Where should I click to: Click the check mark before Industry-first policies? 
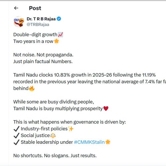coord(17,129)
